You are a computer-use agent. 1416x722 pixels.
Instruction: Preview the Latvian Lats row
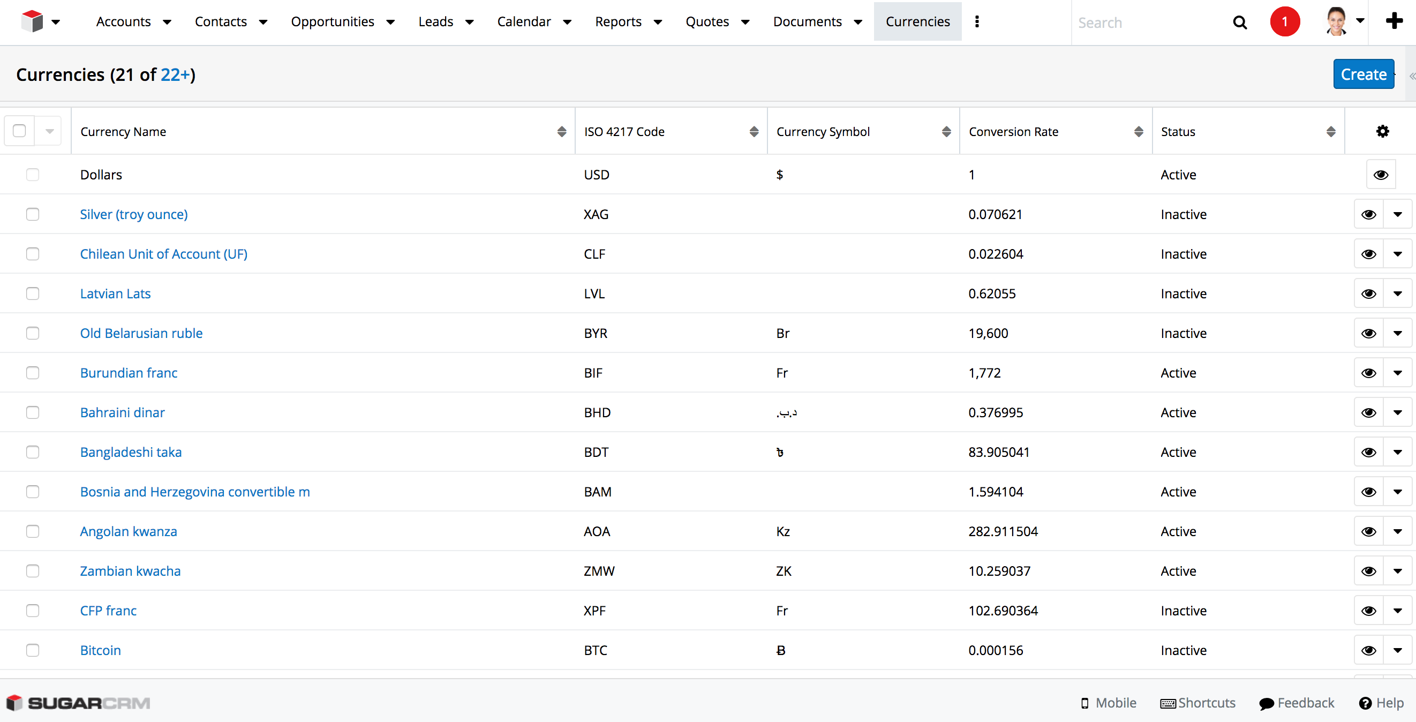coord(1368,294)
